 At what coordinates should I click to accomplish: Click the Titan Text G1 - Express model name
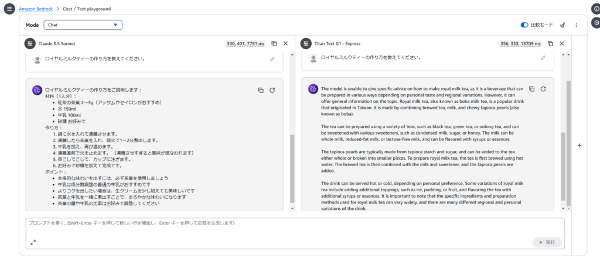pyautogui.click(x=337, y=43)
